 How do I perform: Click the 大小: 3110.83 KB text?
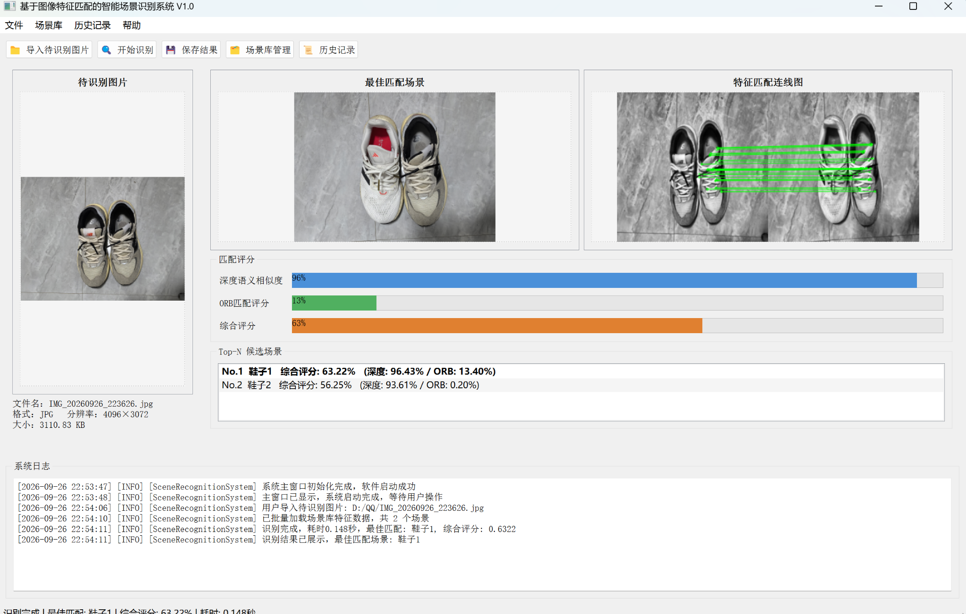49,425
